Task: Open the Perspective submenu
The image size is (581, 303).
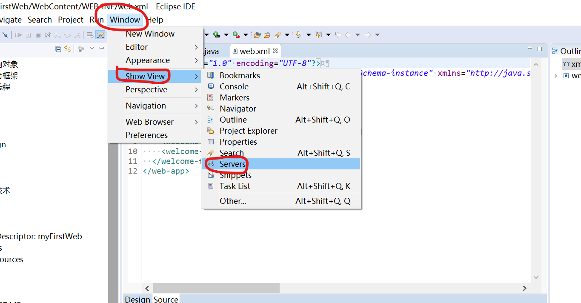Action: click(x=155, y=89)
